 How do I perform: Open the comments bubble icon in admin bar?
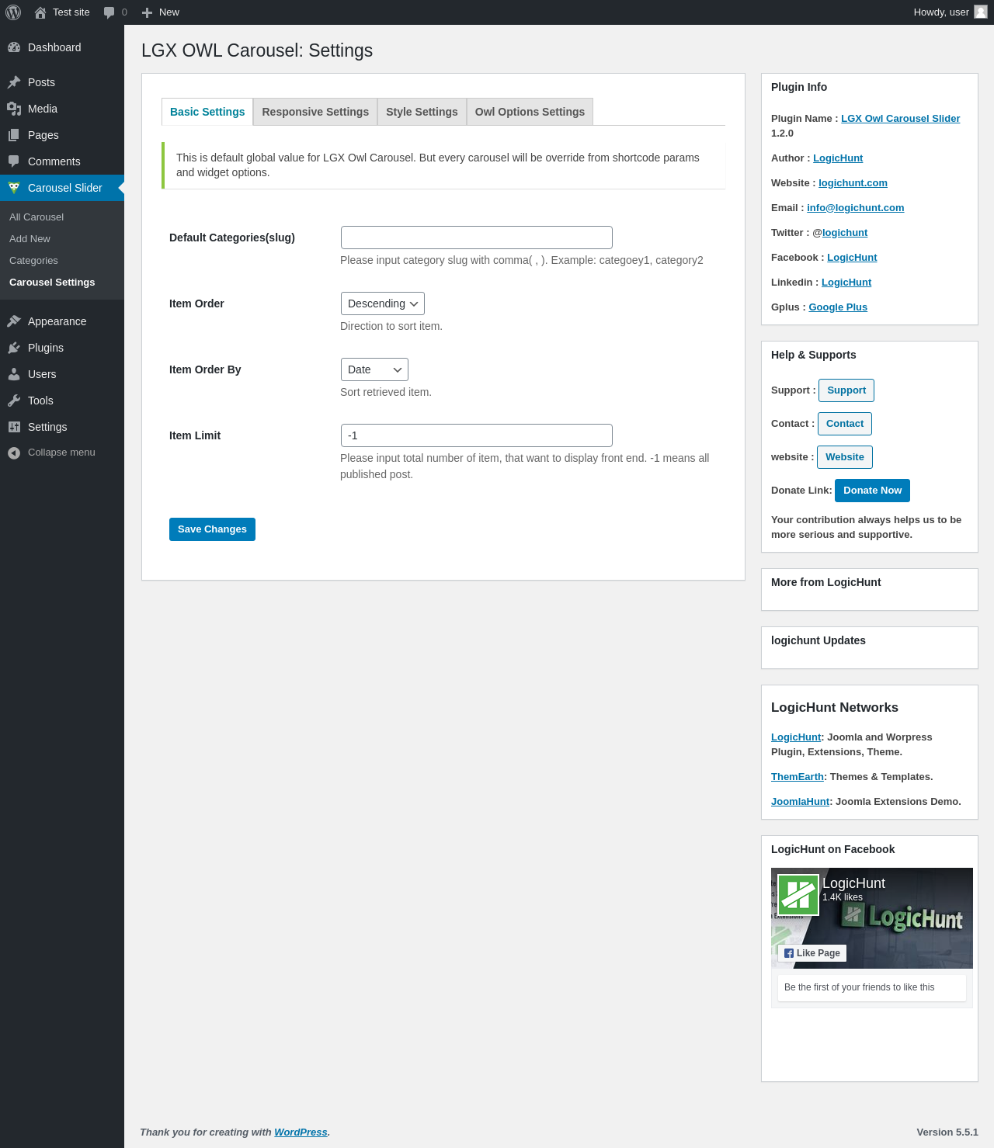[x=109, y=12]
